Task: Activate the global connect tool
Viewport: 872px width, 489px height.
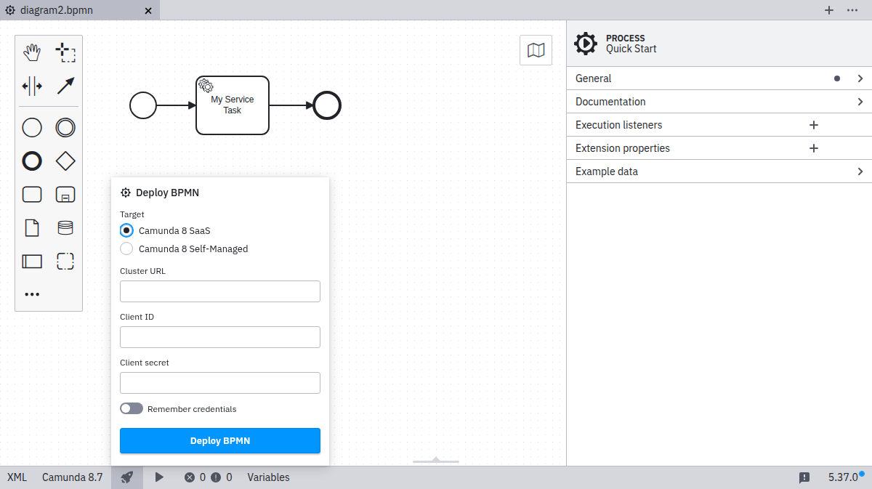Action: coord(65,86)
